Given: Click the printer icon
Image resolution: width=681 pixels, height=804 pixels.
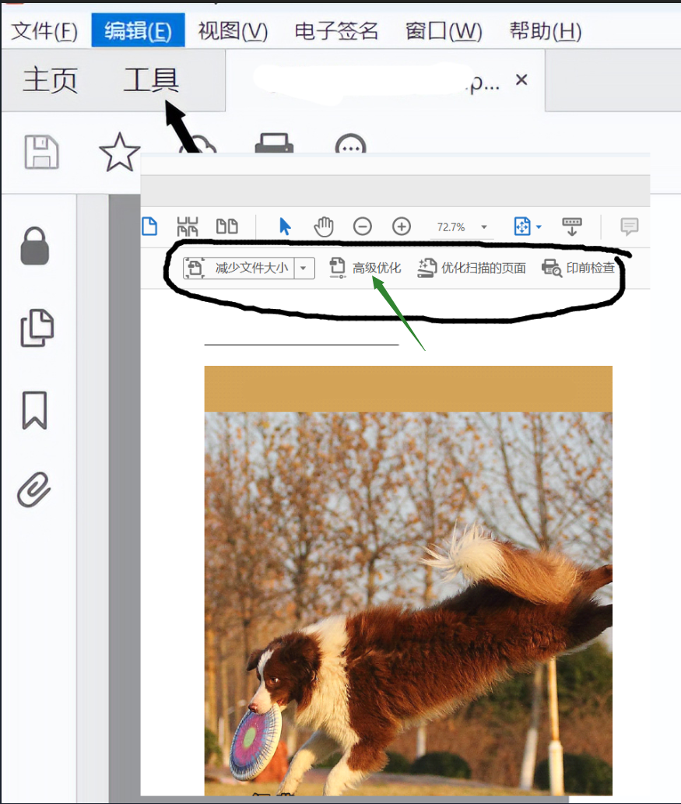Looking at the screenshot, I should pos(275,143).
